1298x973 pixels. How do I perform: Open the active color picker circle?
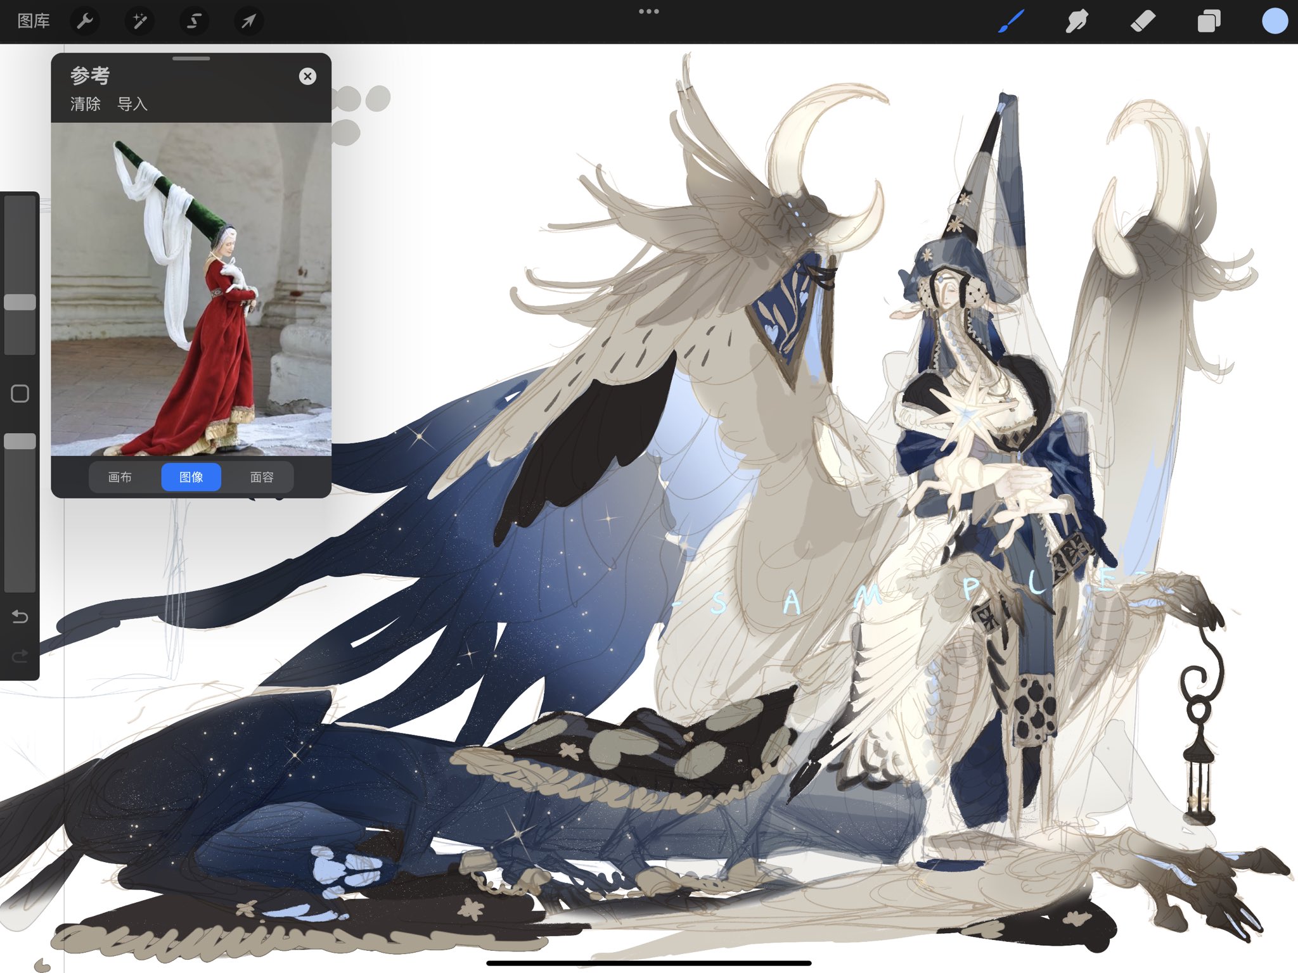(1275, 22)
